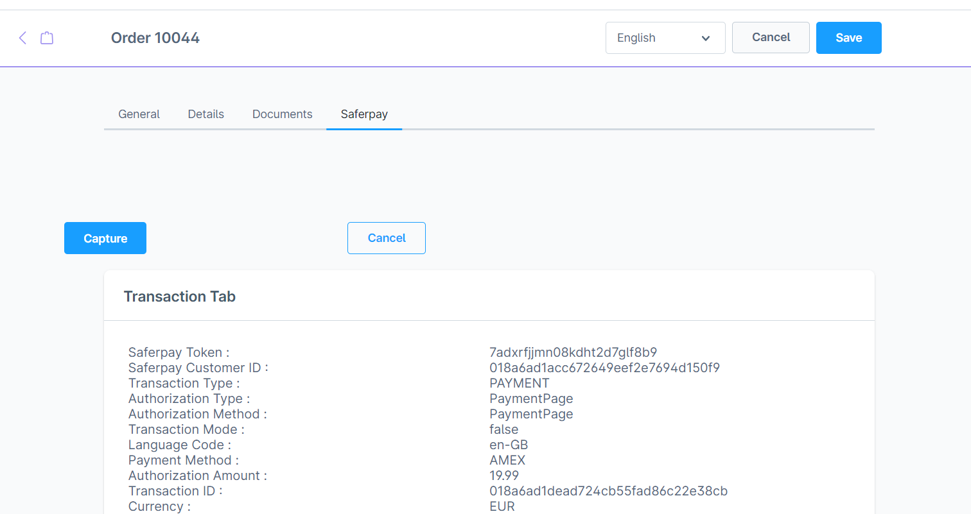Click the Order 10044 title
971x514 pixels.
(155, 38)
